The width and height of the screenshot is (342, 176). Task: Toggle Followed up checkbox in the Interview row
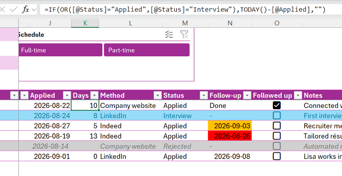tap(277, 115)
